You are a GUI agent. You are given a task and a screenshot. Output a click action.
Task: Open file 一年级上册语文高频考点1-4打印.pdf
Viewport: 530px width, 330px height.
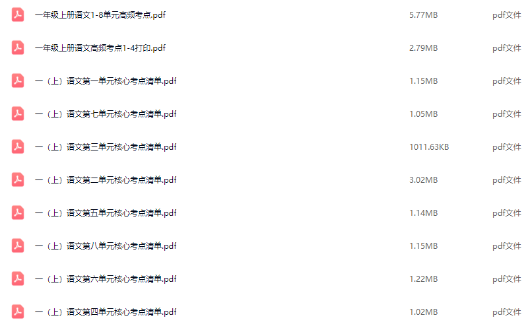pyautogui.click(x=100, y=48)
